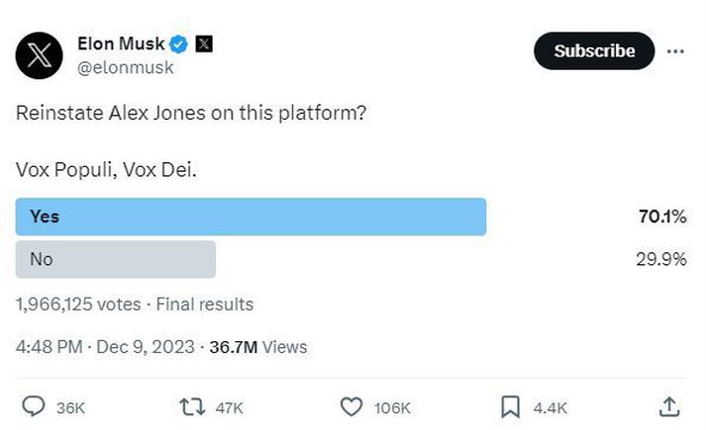The width and height of the screenshot is (706, 430).
Task: Open the reply comment bubble icon
Action: click(x=34, y=407)
